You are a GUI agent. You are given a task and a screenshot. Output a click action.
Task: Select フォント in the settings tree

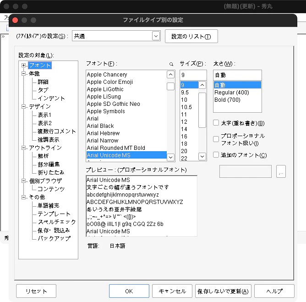click(40, 65)
